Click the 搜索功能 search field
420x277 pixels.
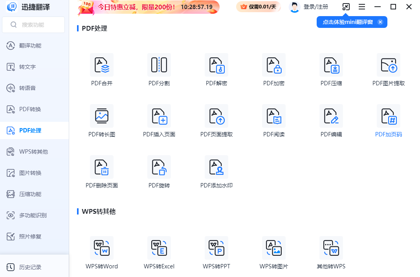[x=33, y=25]
